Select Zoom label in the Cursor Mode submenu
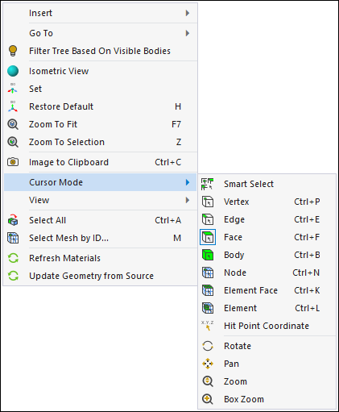The image size is (339, 412). click(235, 381)
